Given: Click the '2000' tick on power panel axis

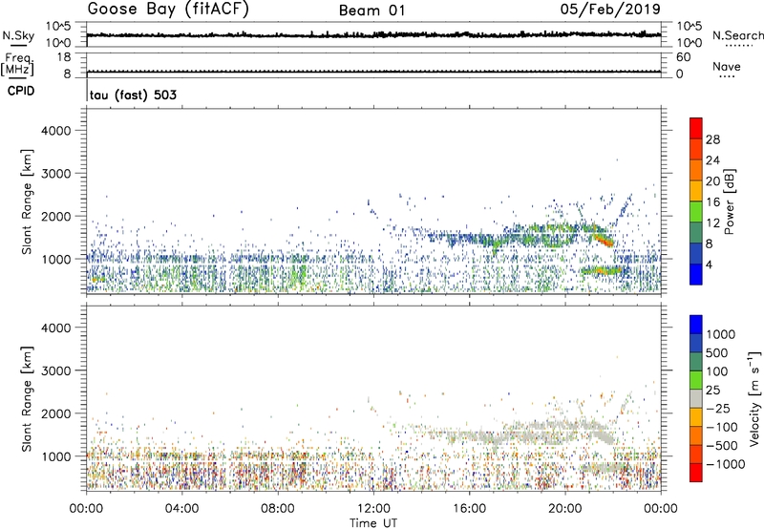Looking at the screenshot, I should (55, 216).
